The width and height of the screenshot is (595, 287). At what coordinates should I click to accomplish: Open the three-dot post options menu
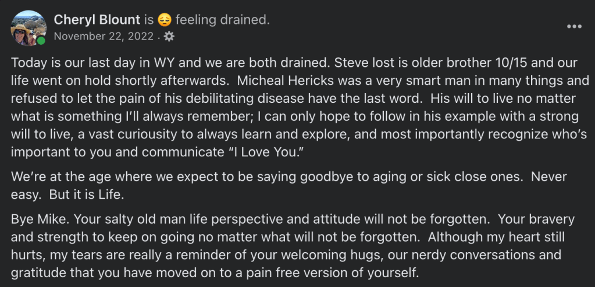pos(573,27)
